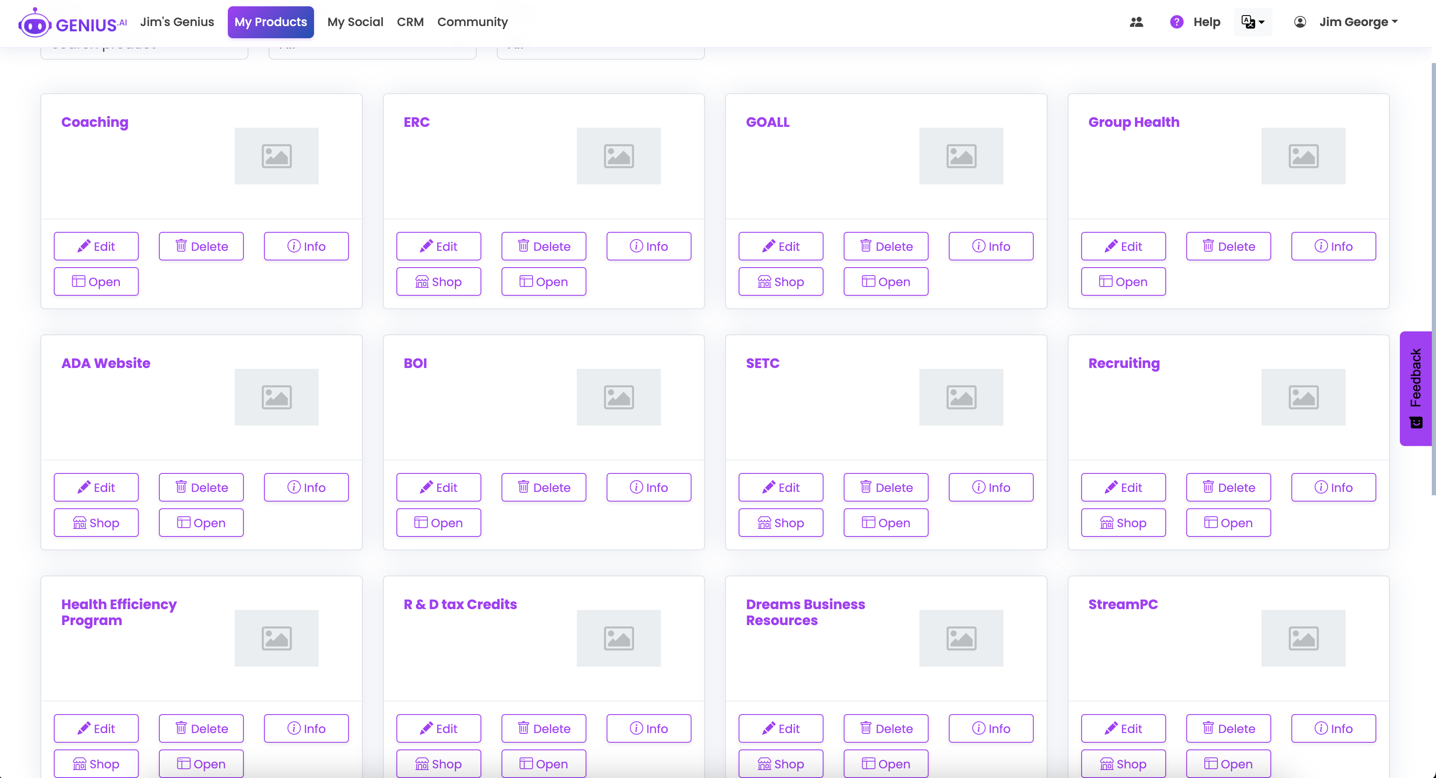This screenshot has height=778, width=1436.
Task: Click the shop storefront icon on ERC card
Action: click(422, 282)
